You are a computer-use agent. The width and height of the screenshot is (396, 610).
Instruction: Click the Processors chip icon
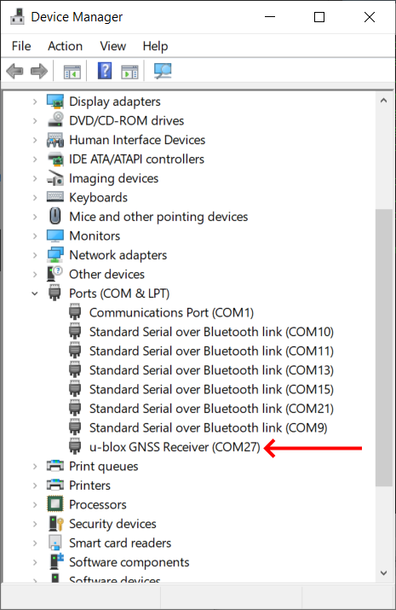55,504
